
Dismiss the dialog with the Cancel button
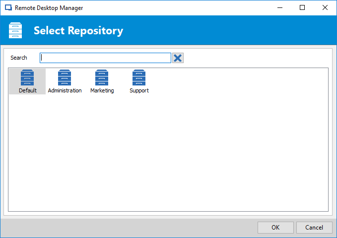[x=314, y=228]
